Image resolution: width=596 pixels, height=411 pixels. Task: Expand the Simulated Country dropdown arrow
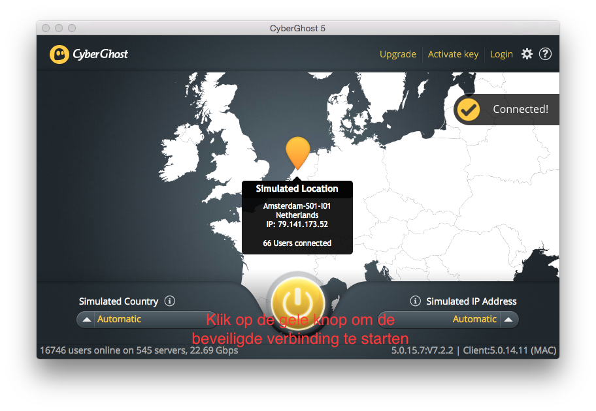[87, 320]
